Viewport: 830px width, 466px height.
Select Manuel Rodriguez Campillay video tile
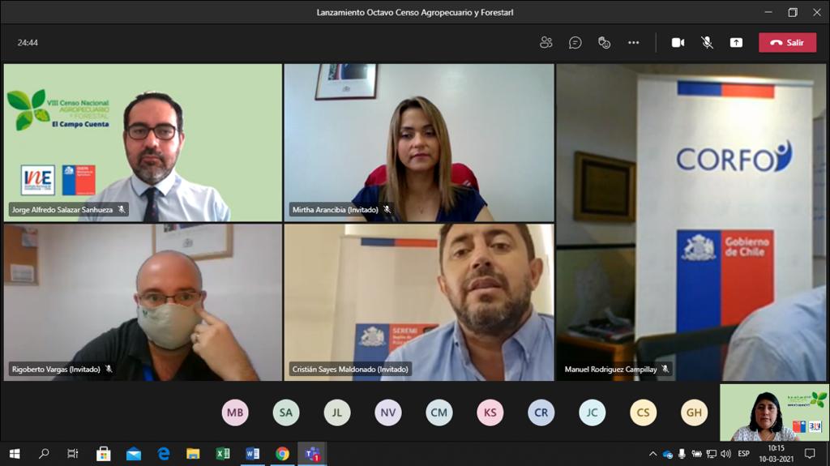(x=691, y=222)
